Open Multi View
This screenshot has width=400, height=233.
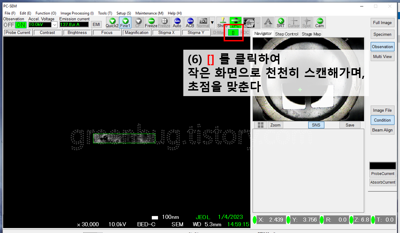click(382, 56)
